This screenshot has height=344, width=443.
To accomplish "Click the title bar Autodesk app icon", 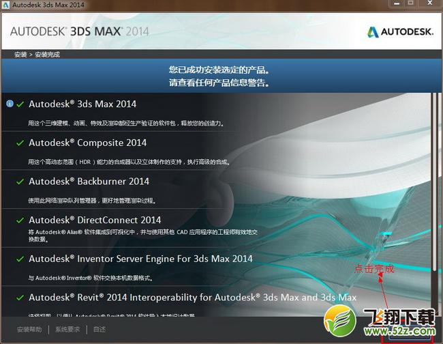I will pos(5,5).
